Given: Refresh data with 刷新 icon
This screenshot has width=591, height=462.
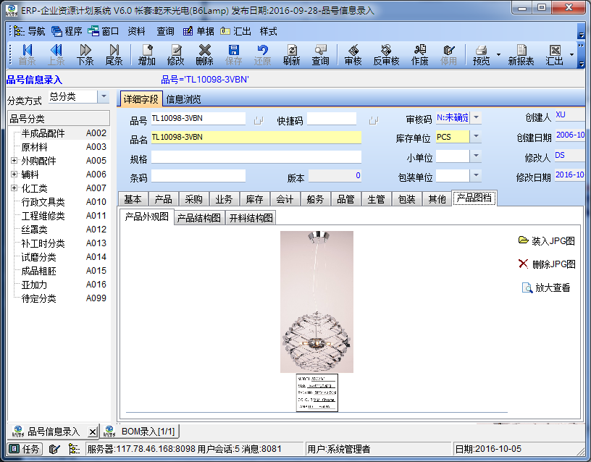Looking at the screenshot, I should point(292,55).
